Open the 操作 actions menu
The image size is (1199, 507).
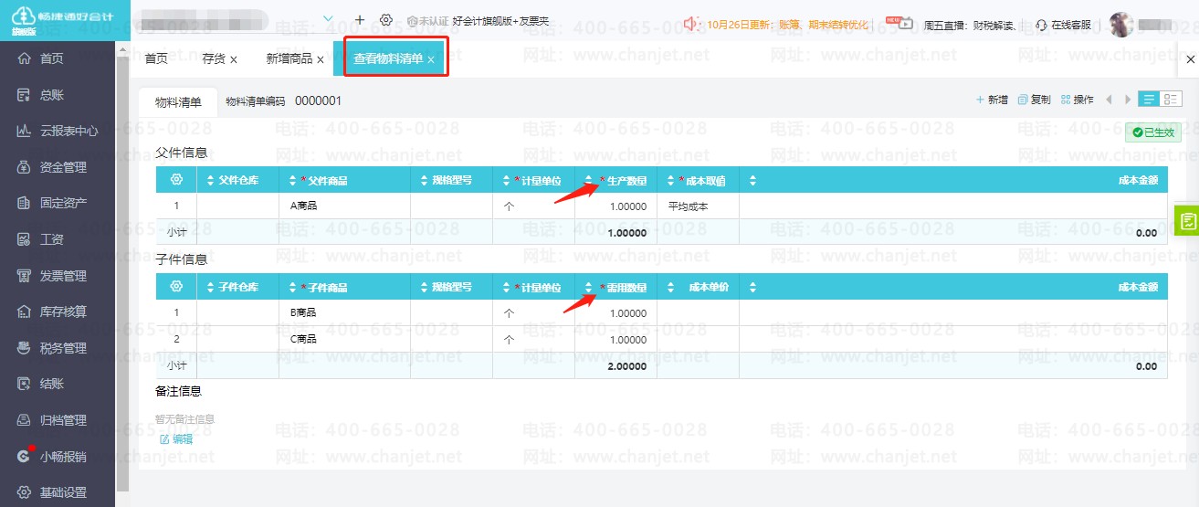click(1078, 100)
